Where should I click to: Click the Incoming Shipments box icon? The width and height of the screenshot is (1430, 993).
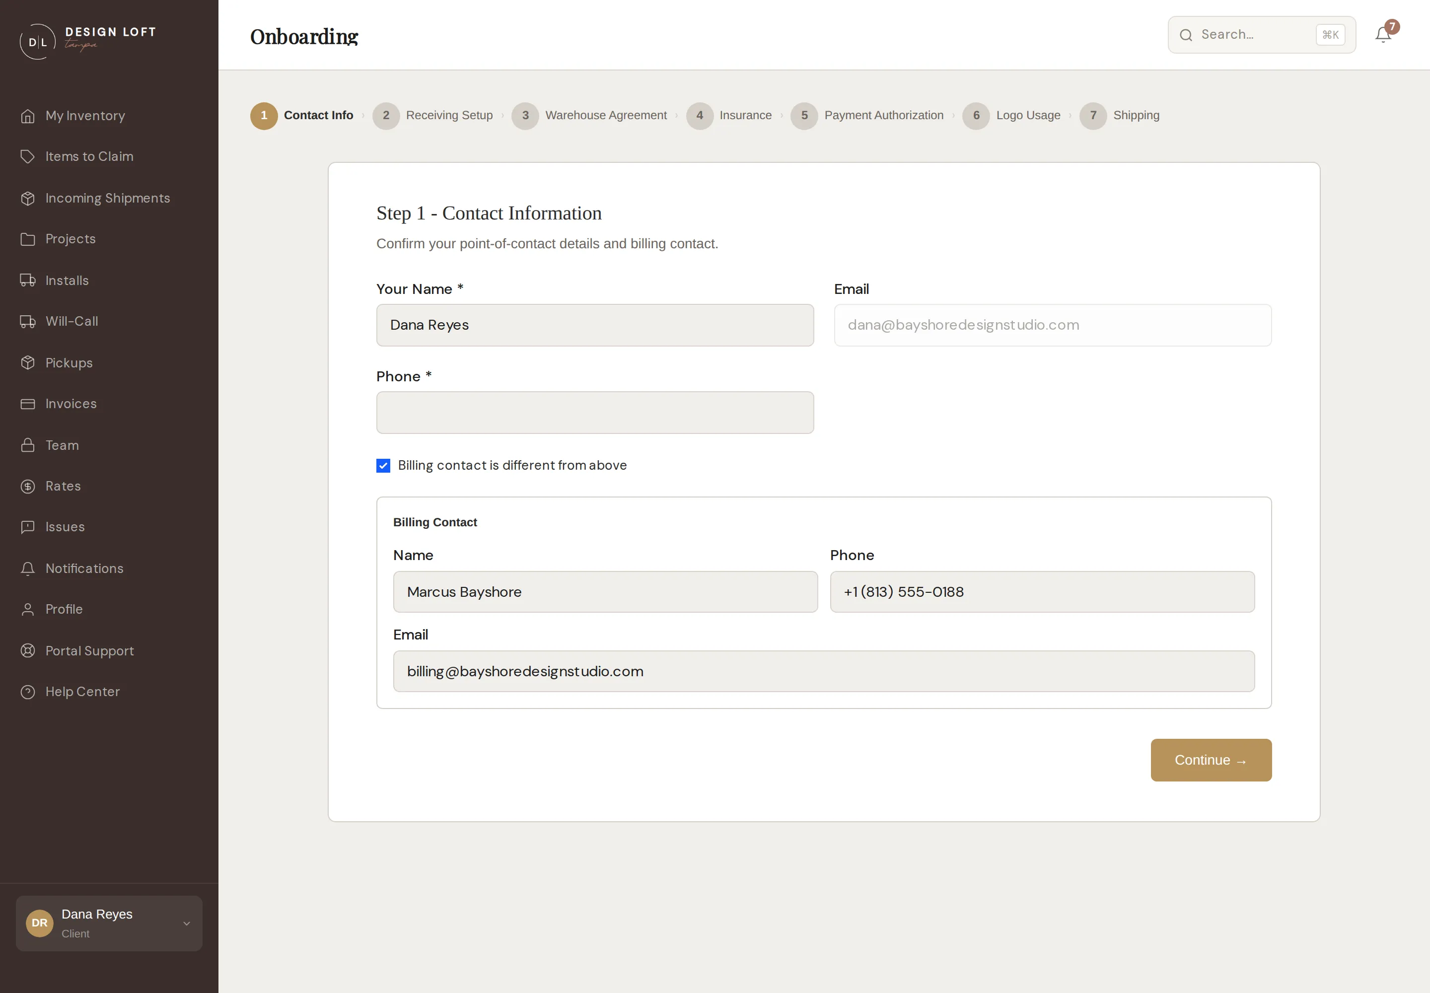[27, 199]
